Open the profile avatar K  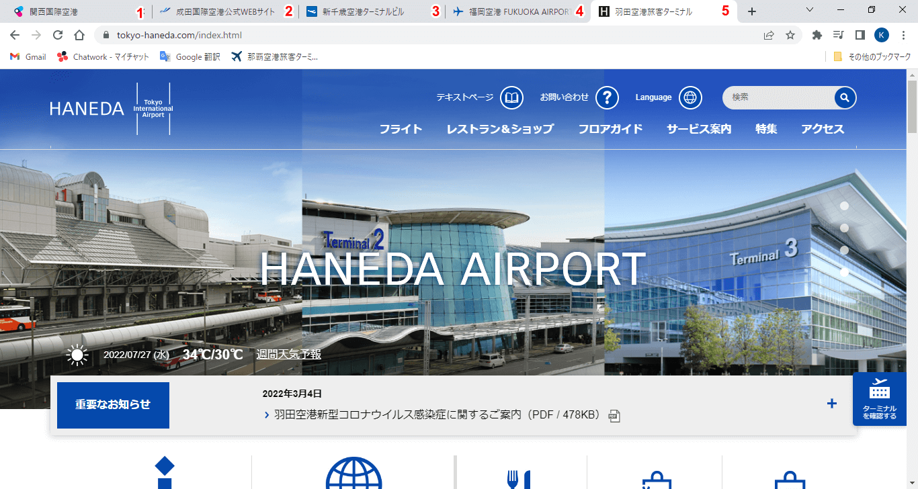pos(882,35)
